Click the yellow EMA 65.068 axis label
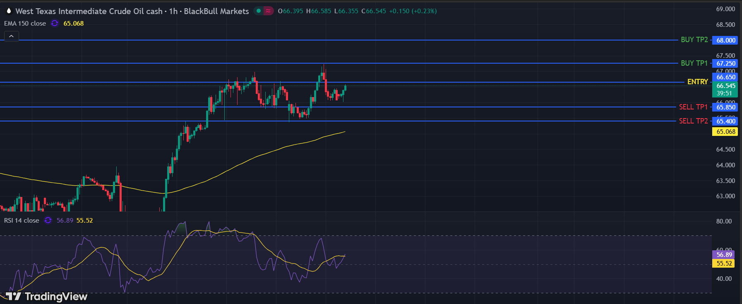This screenshot has height=304, width=742. pyautogui.click(x=726, y=132)
